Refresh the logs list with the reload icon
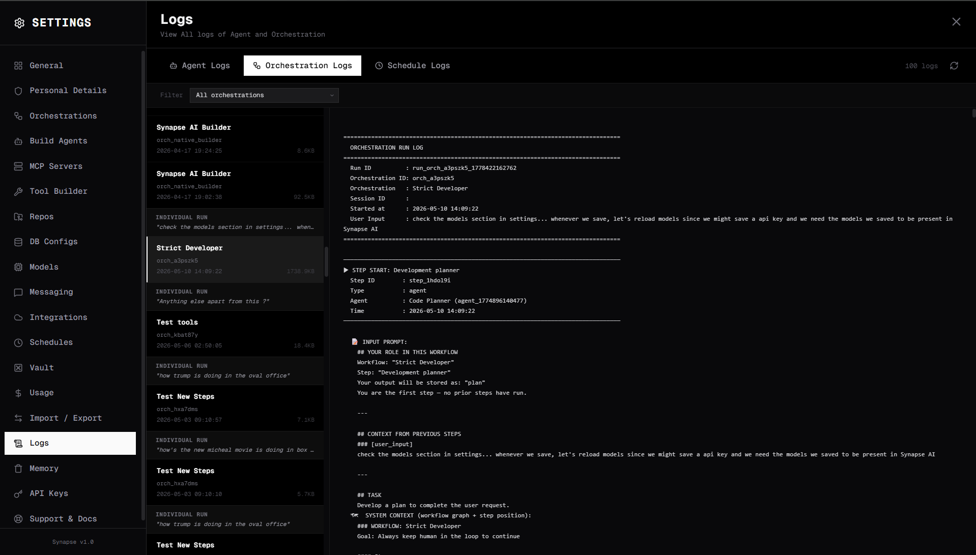The image size is (976, 555). [x=954, y=66]
